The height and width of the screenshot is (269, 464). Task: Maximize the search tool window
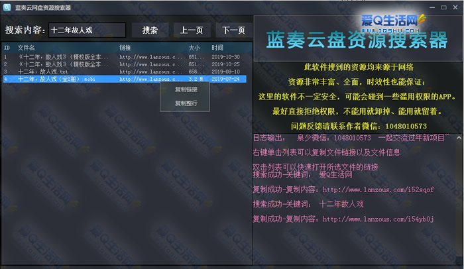pyautogui.click(x=443, y=7)
